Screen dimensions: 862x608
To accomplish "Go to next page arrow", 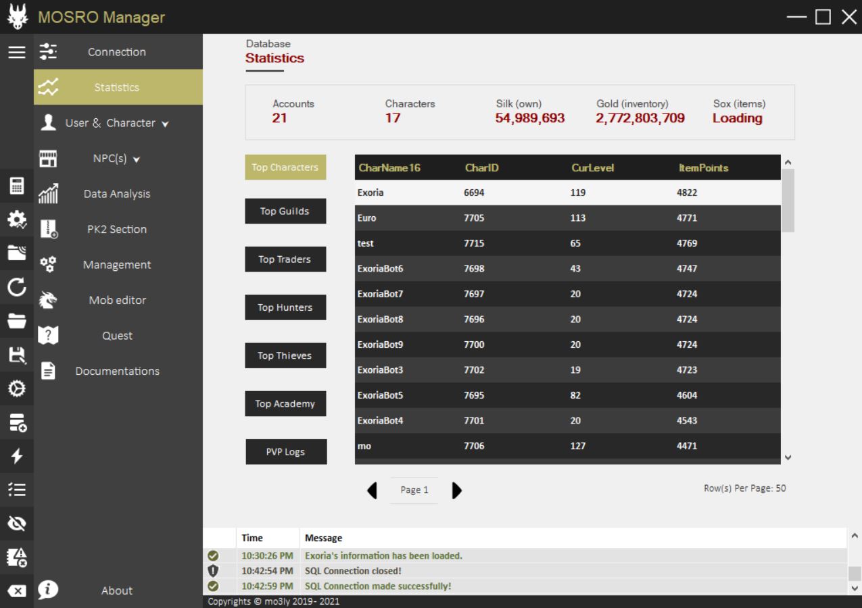I will click(x=457, y=490).
